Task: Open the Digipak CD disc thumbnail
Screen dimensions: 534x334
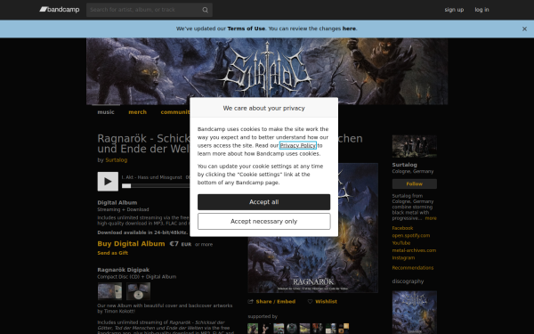Action: [x=138, y=291]
